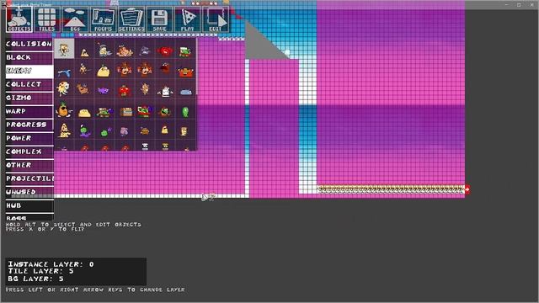539x303 pixels.
Task: Pick the green pickle enemy
Action: tap(185, 112)
